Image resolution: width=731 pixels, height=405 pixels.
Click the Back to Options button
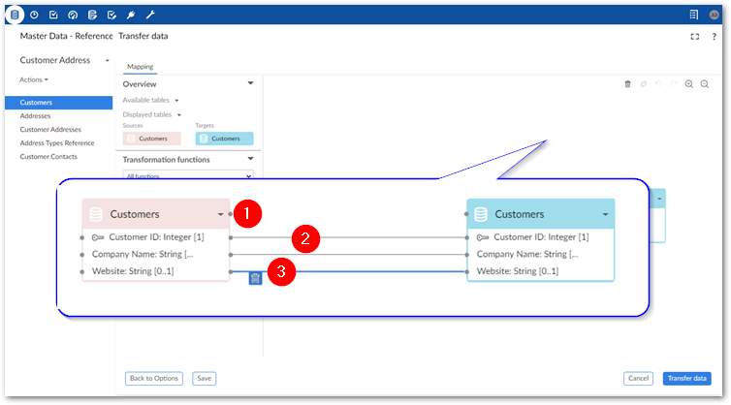pyautogui.click(x=154, y=379)
